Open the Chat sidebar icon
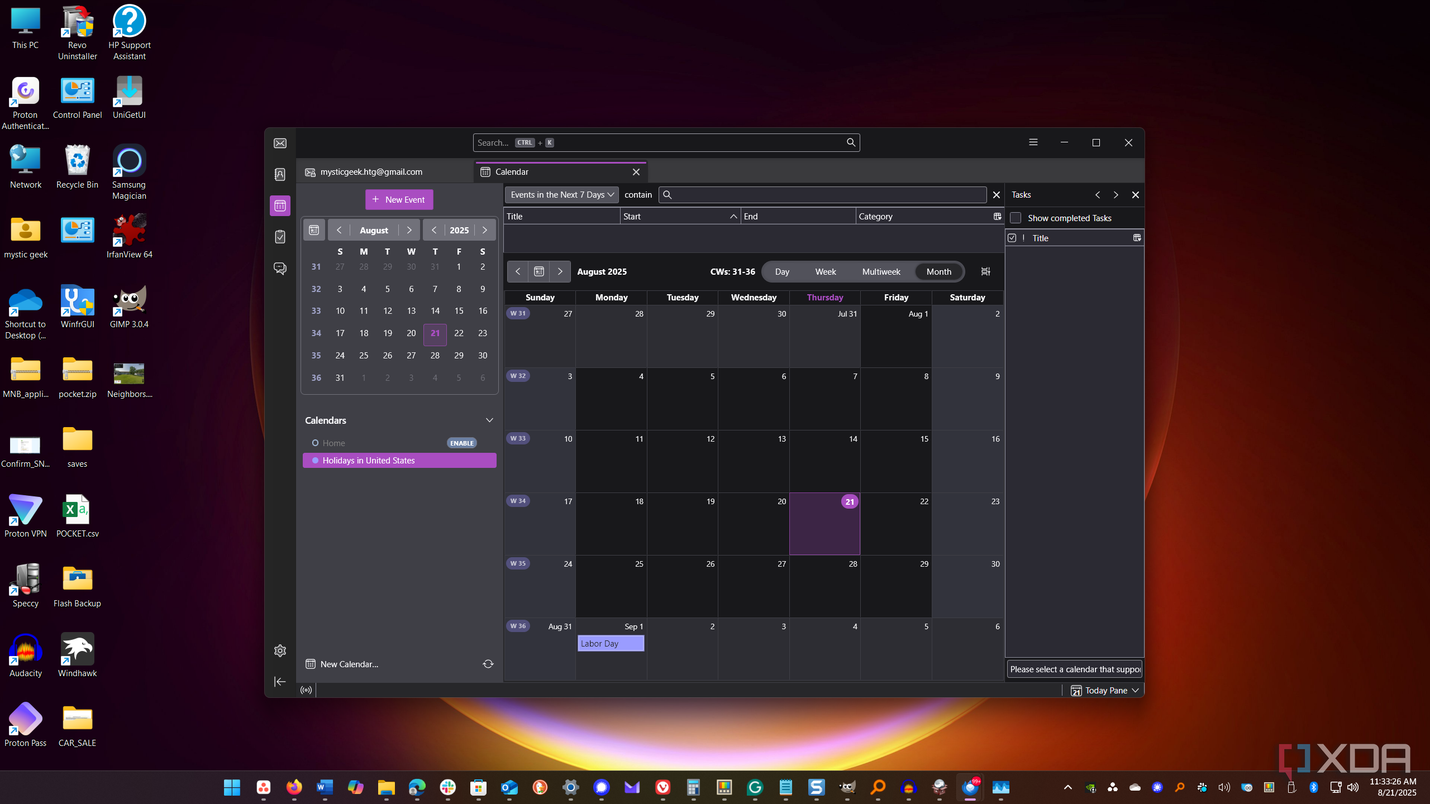 280,268
